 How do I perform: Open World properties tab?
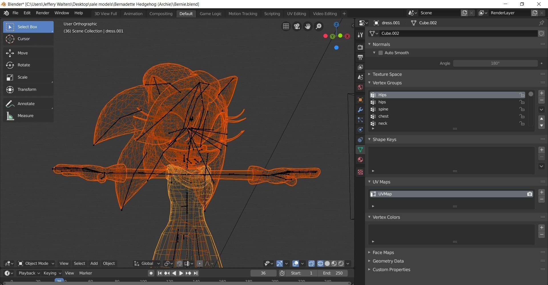click(360, 87)
